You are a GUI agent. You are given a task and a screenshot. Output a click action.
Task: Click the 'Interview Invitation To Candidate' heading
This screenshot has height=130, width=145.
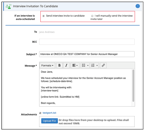35,6
